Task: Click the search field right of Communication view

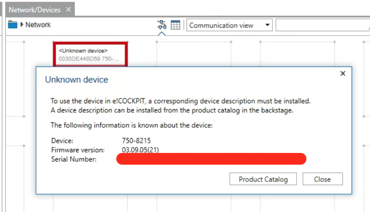Action: (322, 25)
